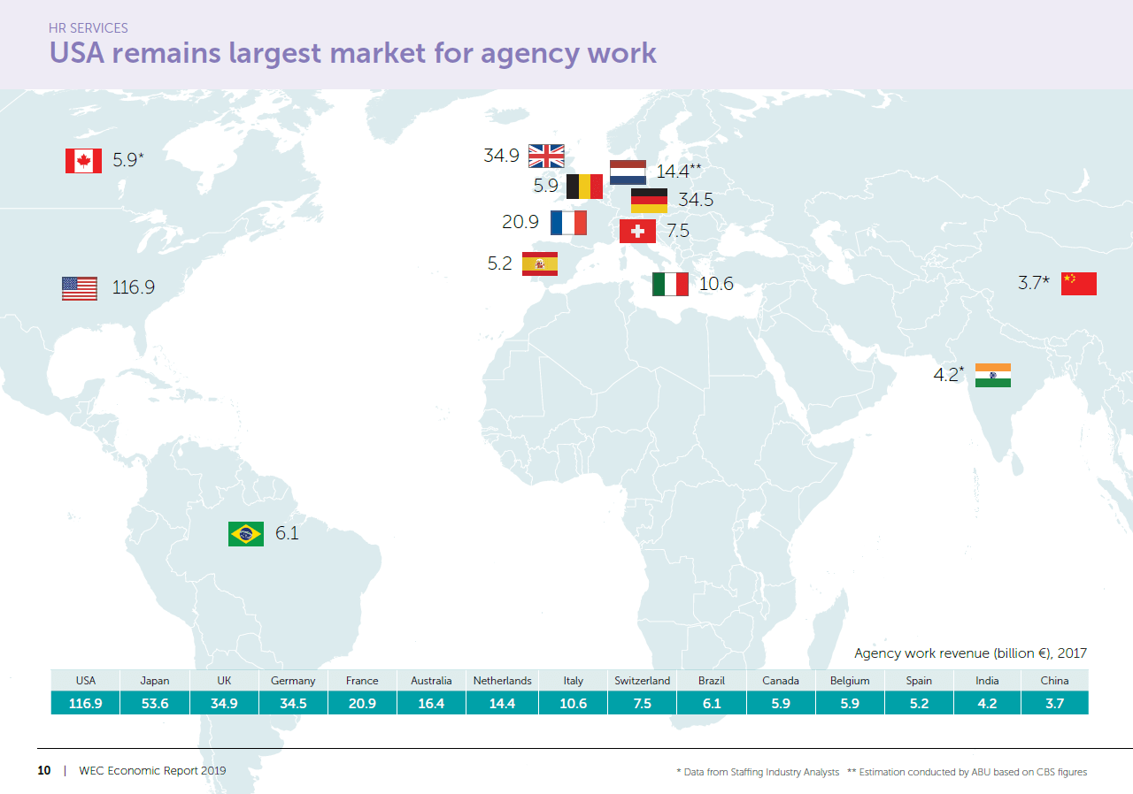Image resolution: width=1133 pixels, height=794 pixels.
Task: Click the Canada flag icon
Action: point(83,161)
